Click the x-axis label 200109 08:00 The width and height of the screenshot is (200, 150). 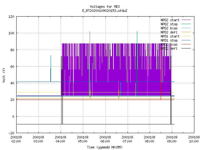pos(149,139)
